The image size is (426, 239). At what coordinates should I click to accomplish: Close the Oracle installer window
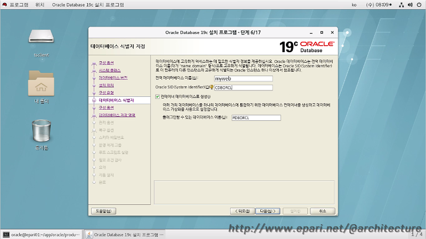332,32
